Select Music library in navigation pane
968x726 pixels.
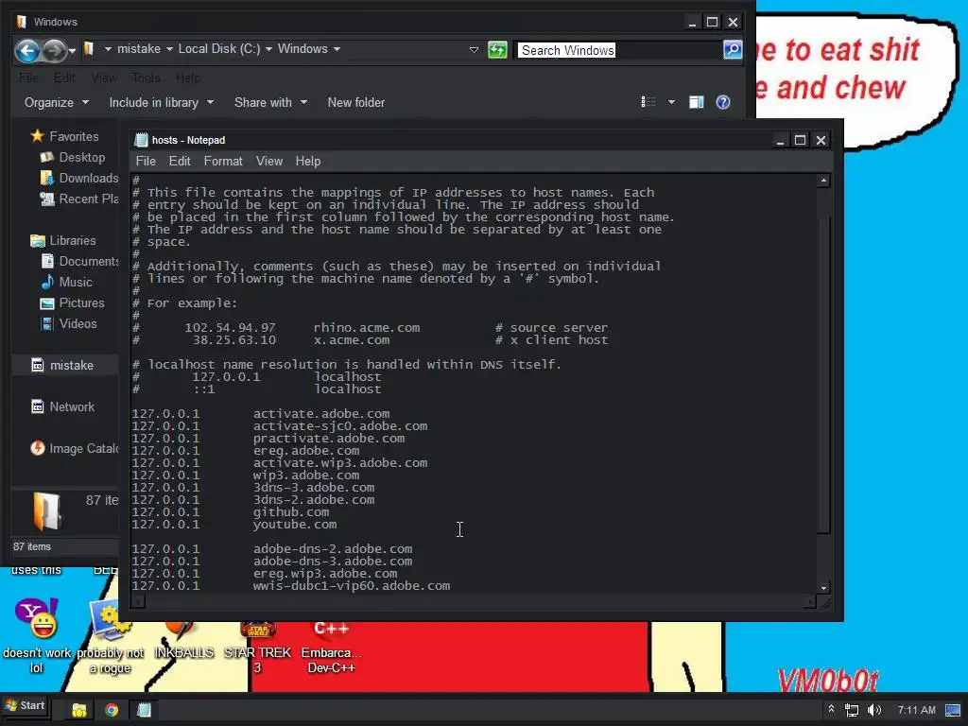(66, 282)
